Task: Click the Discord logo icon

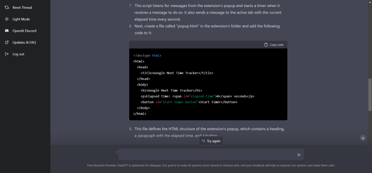Action: pyautogui.click(x=7, y=31)
